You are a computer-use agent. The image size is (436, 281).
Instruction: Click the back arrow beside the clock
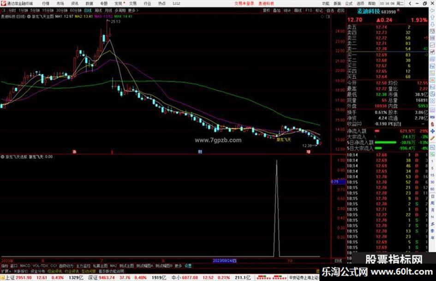tap(410, 3)
